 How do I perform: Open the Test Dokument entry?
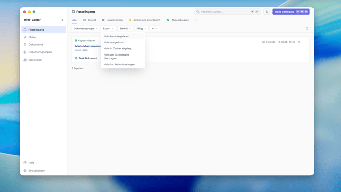pos(88,58)
